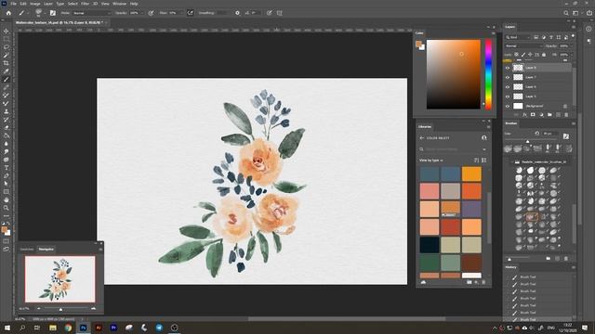Open the View by type dropdown
The height and width of the screenshot is (334, 595).
tap(431, 161)
